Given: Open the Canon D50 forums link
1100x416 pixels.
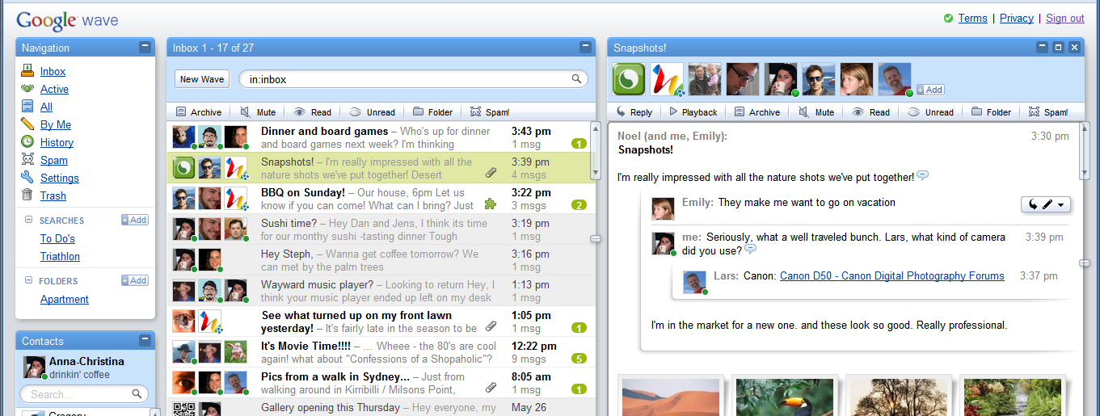Looking at the screenshot, I should coord(892,275).
